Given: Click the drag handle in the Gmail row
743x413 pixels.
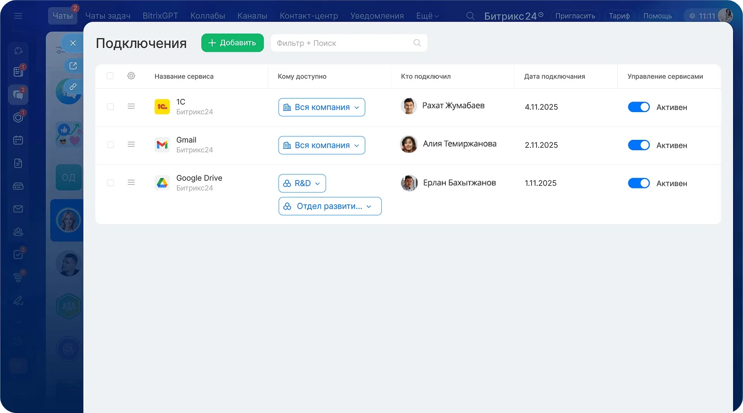Looking at the screenshot, I should pos(131,145).
